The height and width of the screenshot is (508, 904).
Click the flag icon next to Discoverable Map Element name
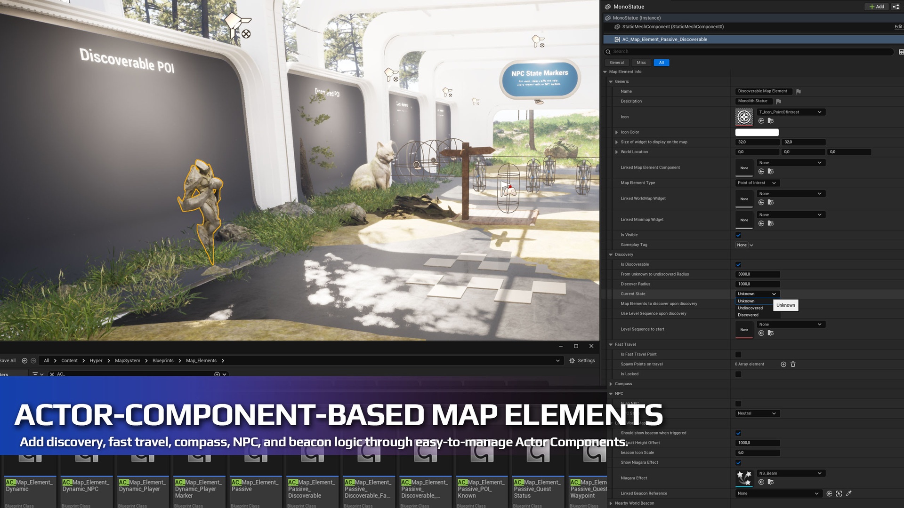799,91
